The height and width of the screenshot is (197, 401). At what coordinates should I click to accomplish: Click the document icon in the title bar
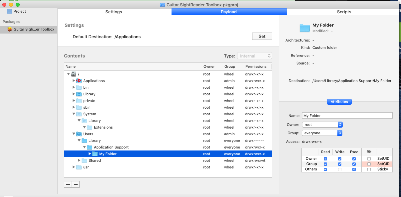[163, 5]
